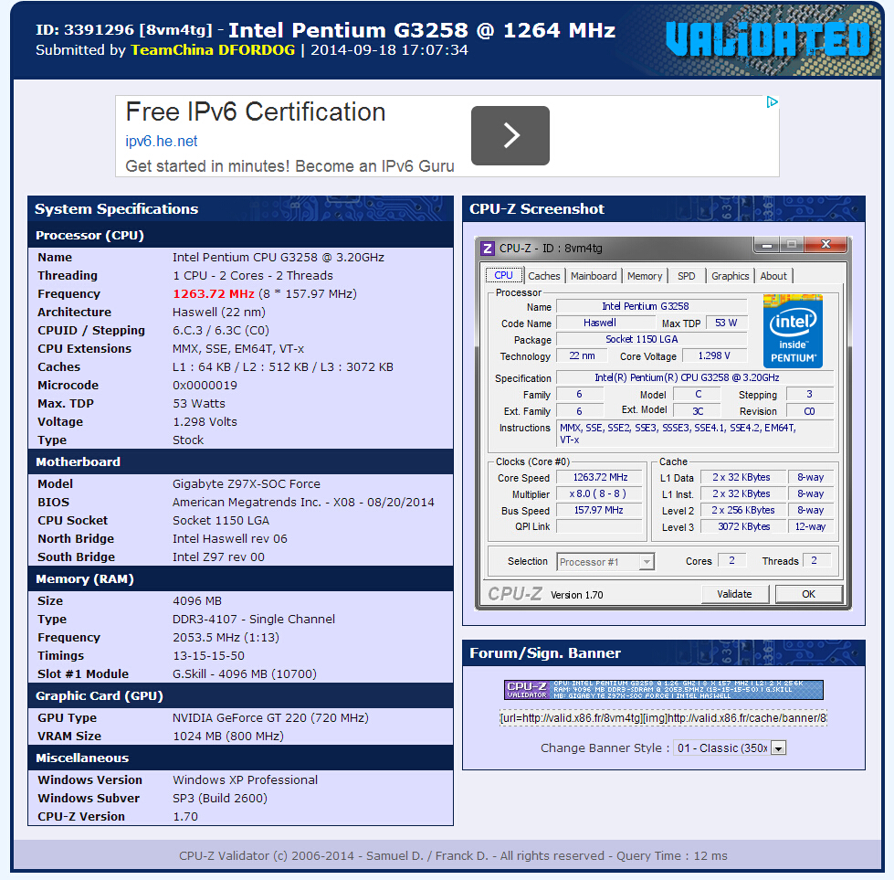Switch to the Graphics tab
Image resolution: width=894 pixels, height=880 pixels.
point(731,276)
